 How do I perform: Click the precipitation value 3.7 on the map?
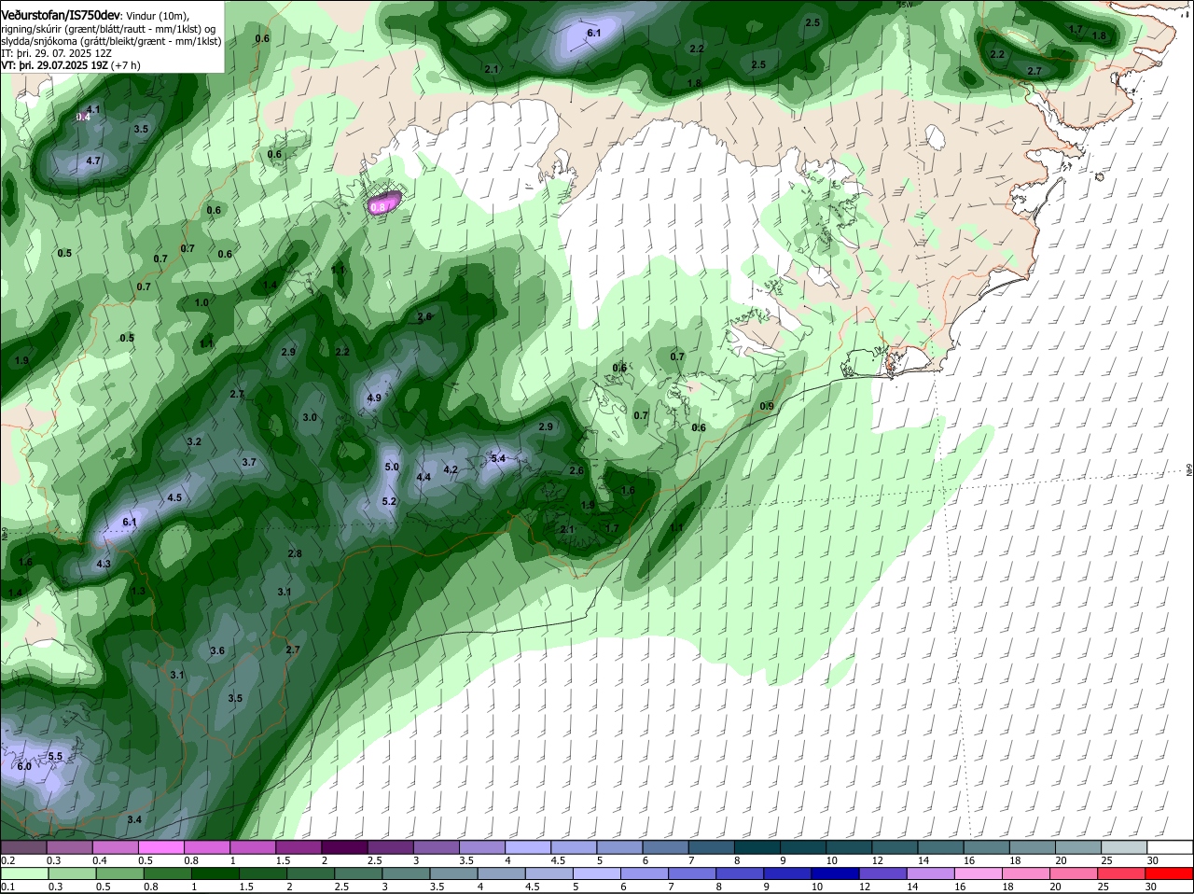point(249,462)
